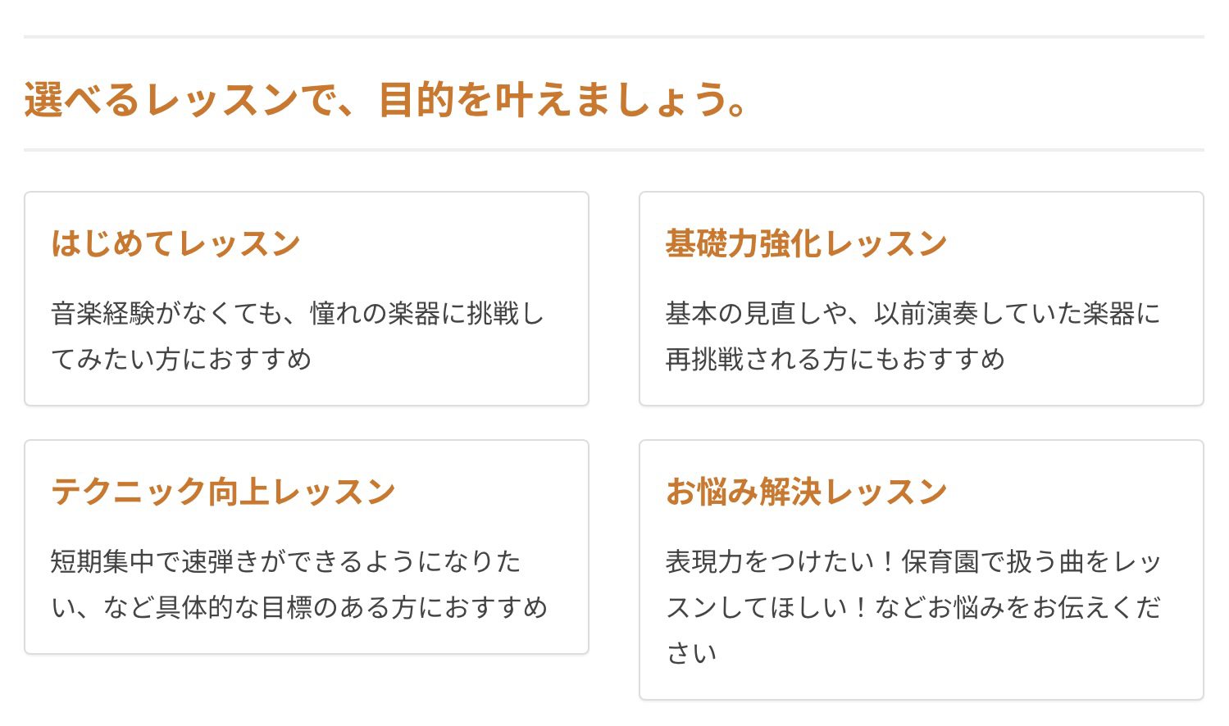Click the line starting 短期集中で速弾き
The width and height of the screenshot is (1229, 726).
(x=285, y=562)
